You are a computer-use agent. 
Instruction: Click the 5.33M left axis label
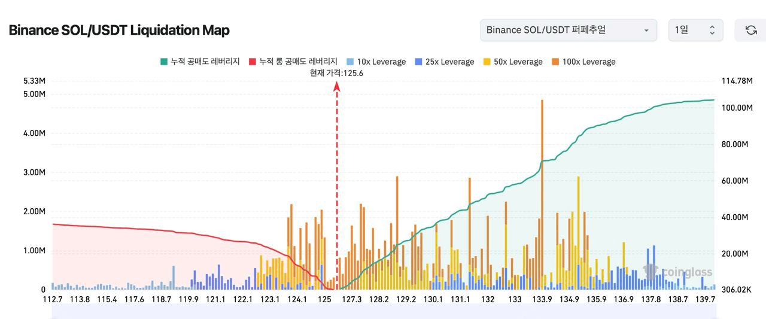tap(34, 81)
